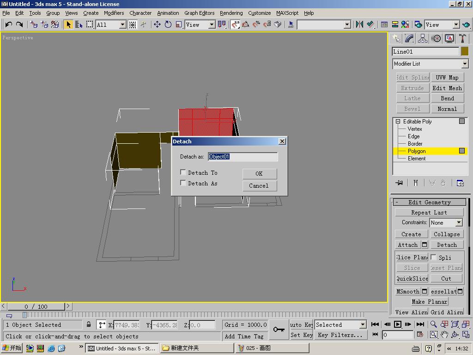Collapse the Editable Poly tree node

point(398,122)
